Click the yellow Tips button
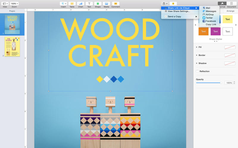Image resolution: width=238 pixels, height=148 pixels. pyautogui.click(x=173, y=4)
